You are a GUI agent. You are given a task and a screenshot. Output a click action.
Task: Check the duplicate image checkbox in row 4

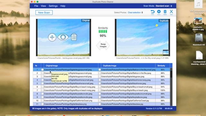[99, 80]
